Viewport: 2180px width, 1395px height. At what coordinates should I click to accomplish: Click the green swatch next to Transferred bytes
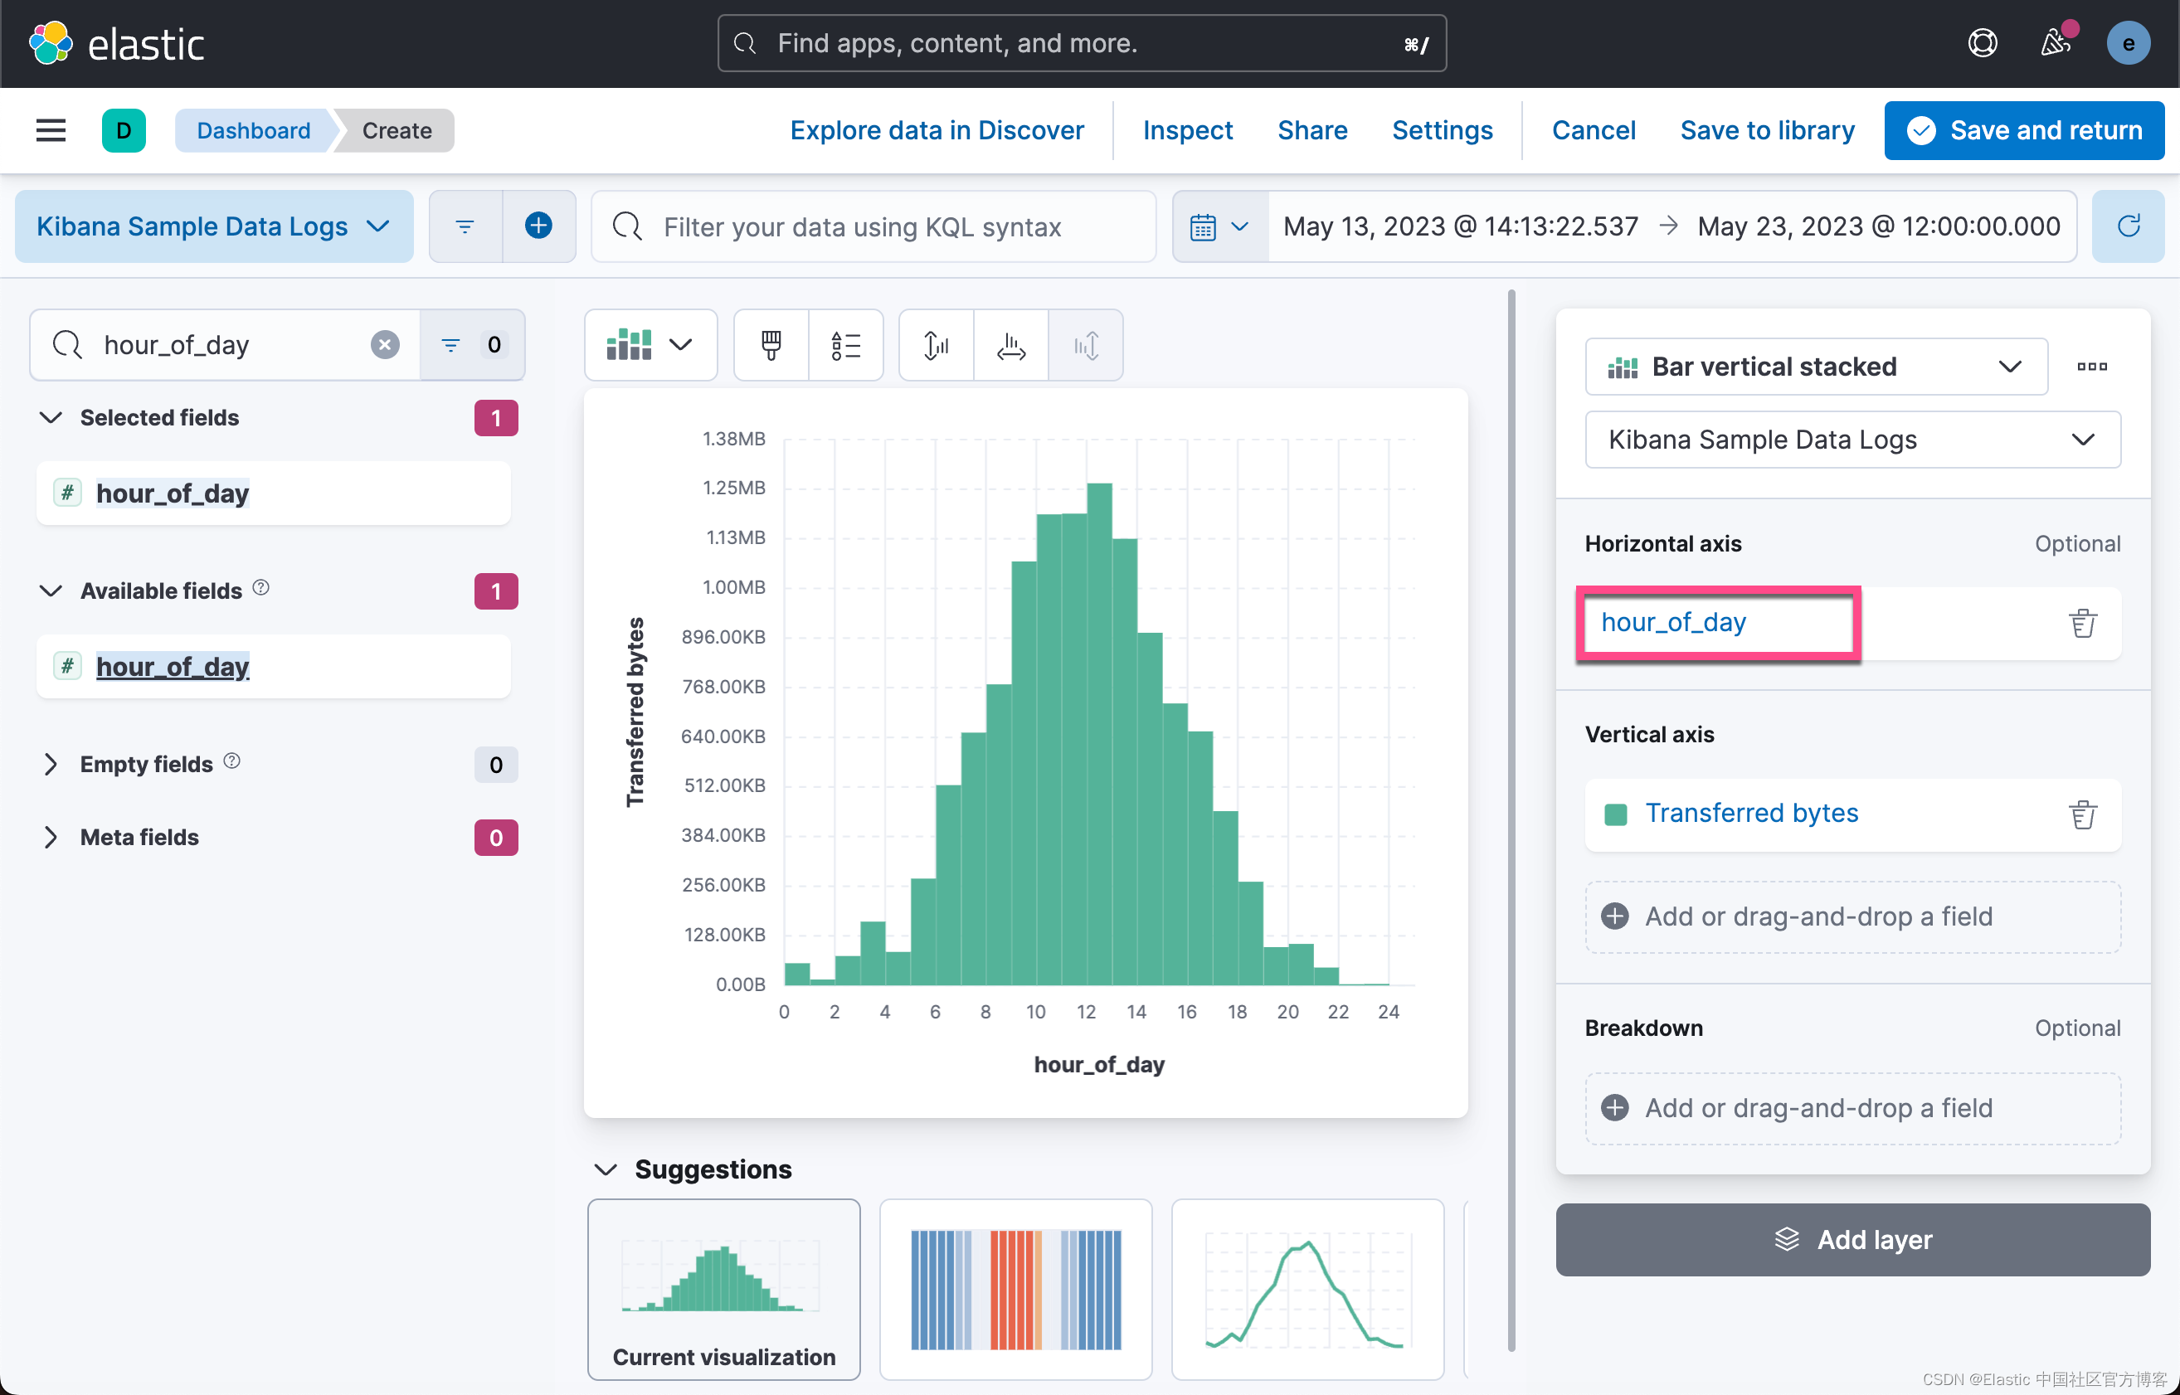1618,814
